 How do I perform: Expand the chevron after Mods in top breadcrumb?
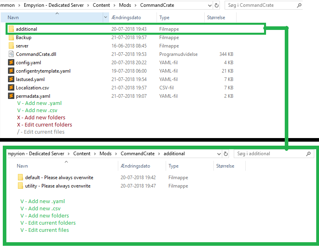(x=135, y=5)
